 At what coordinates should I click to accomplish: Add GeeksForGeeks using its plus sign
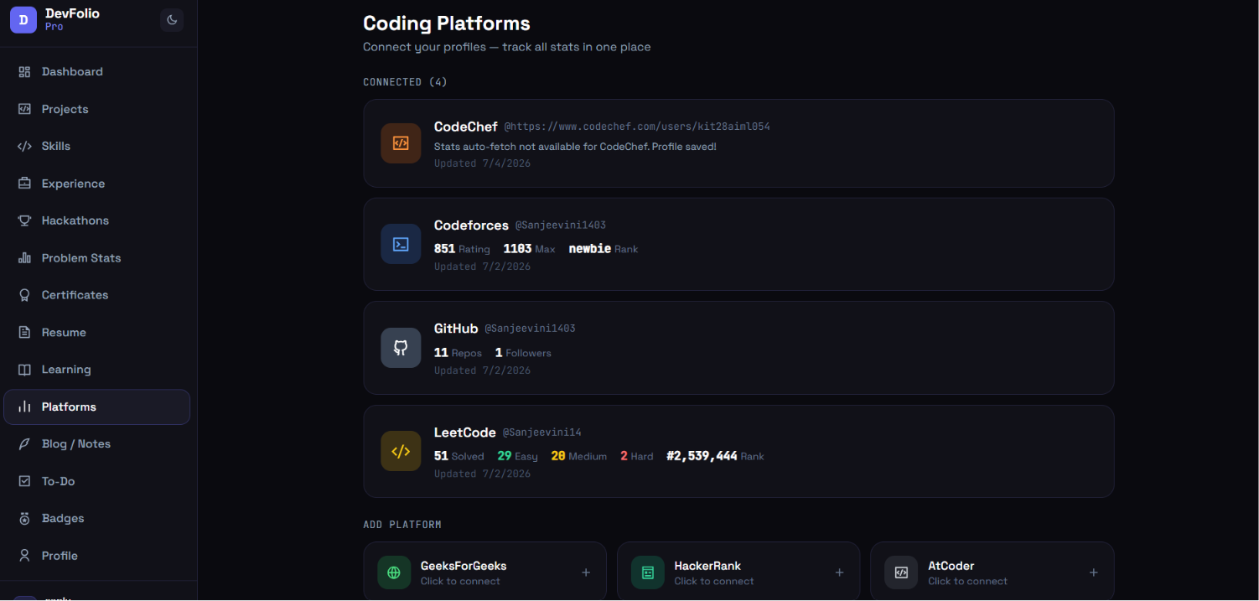tap(586, 573)
